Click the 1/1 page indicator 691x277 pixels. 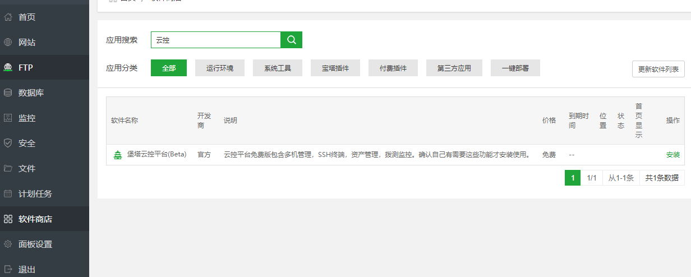click(x=592, y=178)
